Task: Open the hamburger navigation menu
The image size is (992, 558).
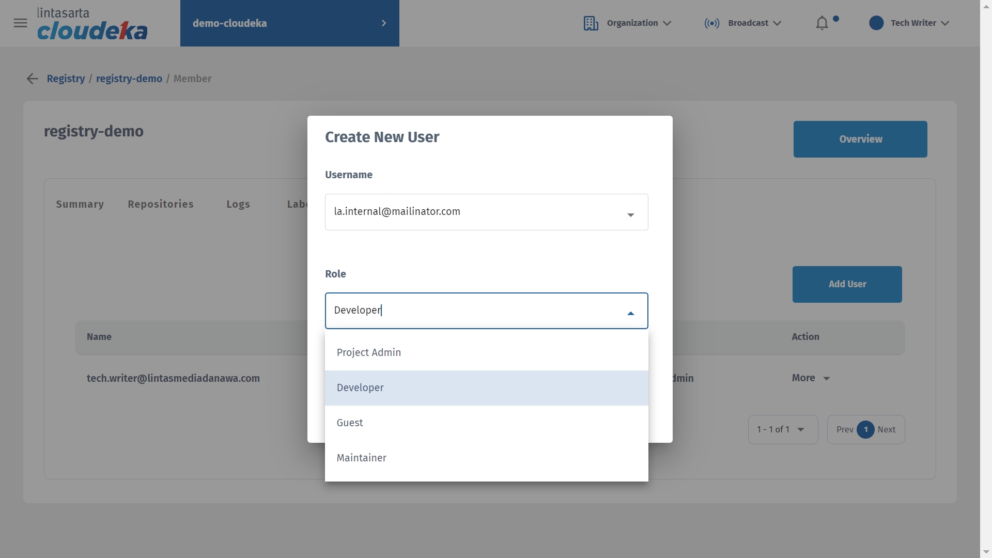Action: point(20,23)
